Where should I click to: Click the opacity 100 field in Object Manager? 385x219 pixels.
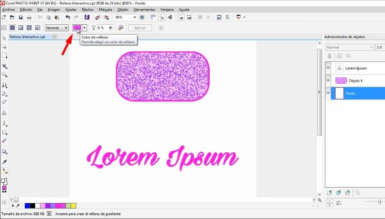[380, 47]
